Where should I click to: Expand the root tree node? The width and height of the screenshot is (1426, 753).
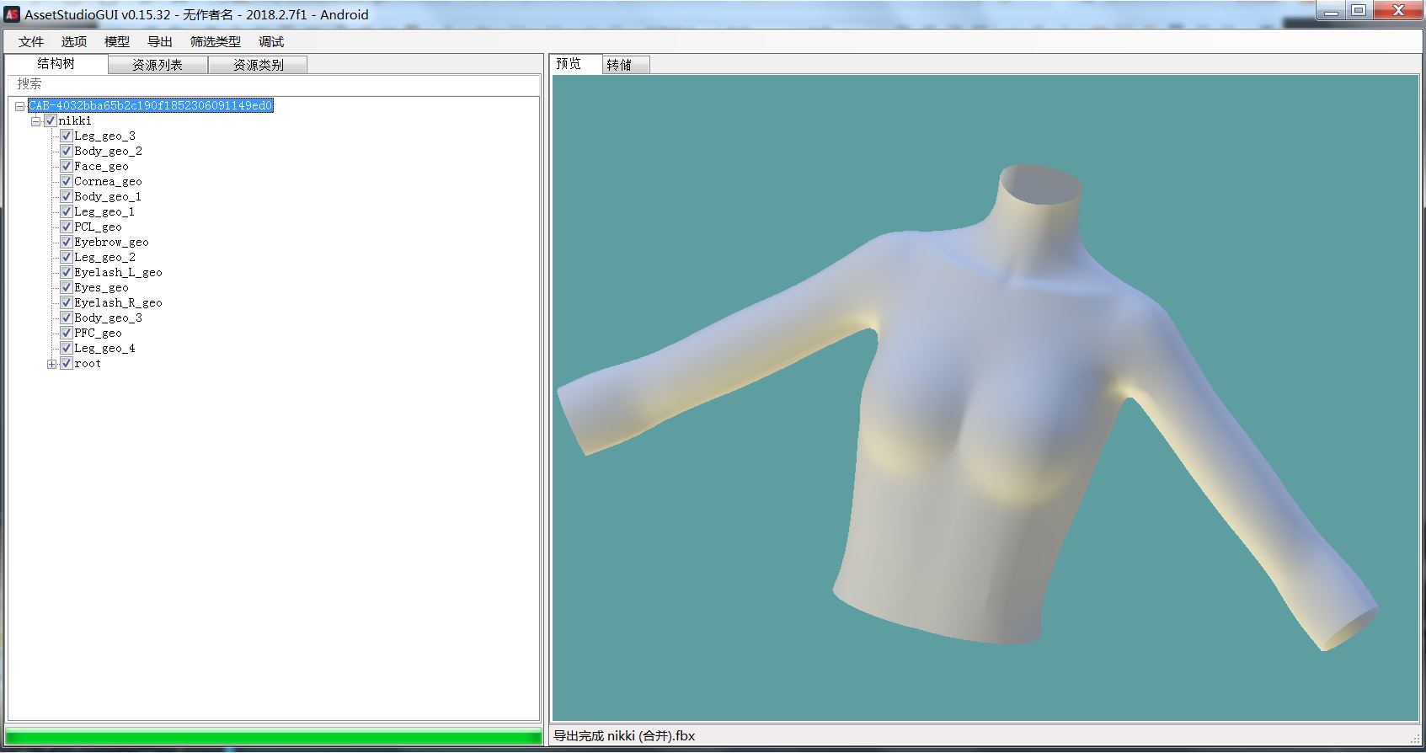[51, 364]
